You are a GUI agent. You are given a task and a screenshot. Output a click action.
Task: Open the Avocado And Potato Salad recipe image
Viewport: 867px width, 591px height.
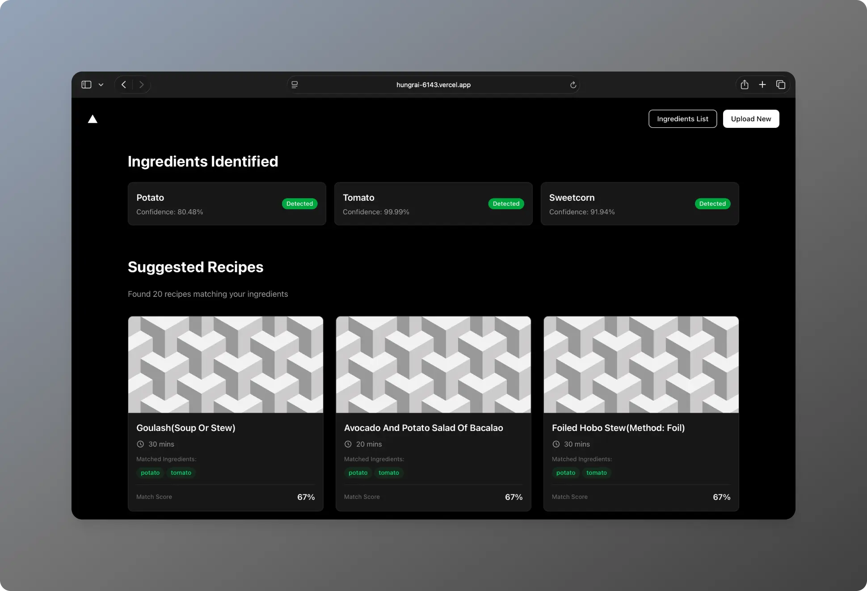coord(433,364)
